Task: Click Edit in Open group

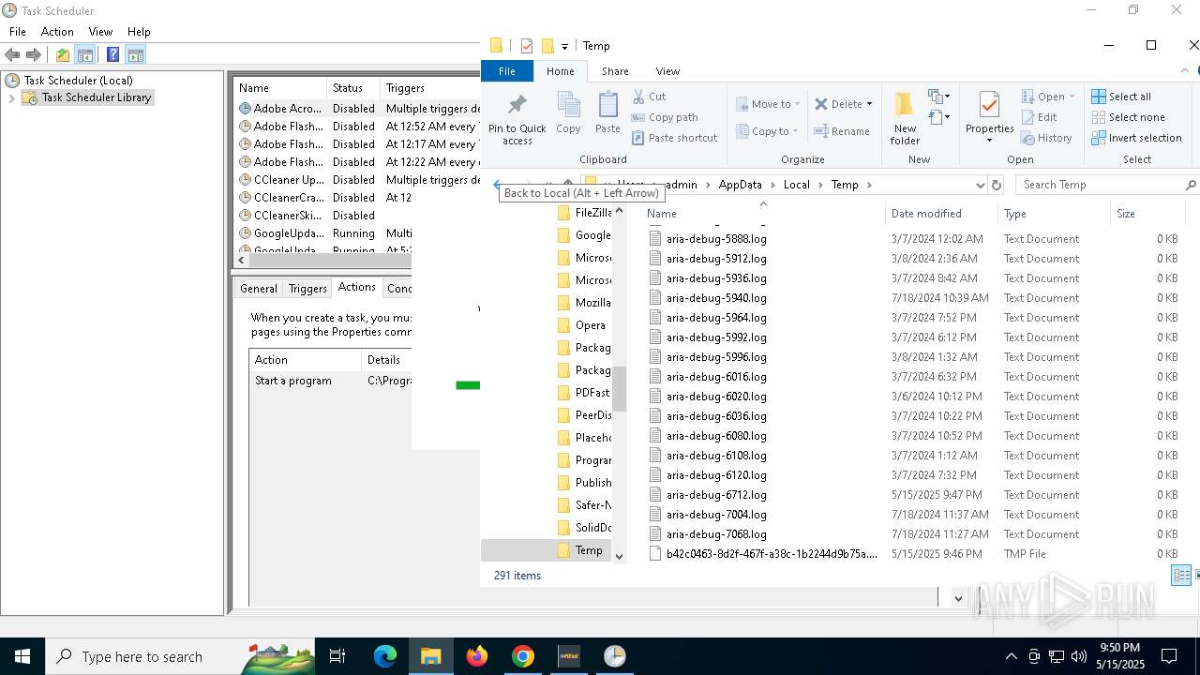Action: (x=1039, y=117)
